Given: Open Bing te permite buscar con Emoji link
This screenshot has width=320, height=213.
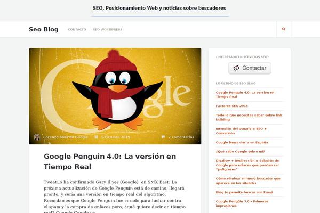Looking at the screenshot, I should point(244,192).
